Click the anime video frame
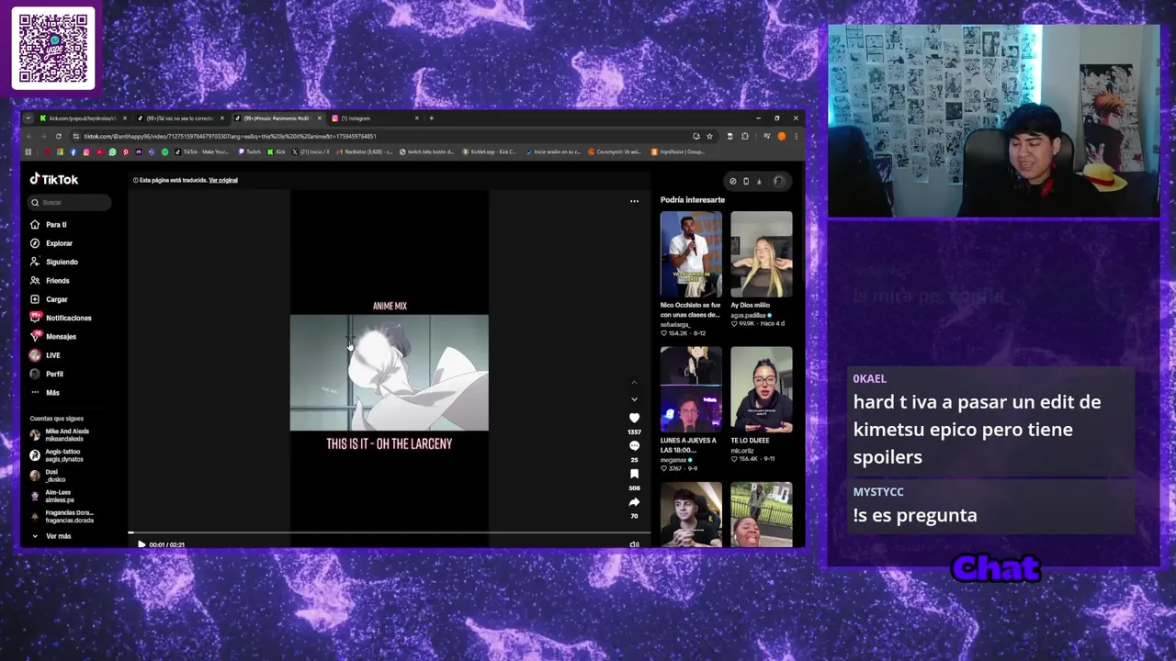 coord(390,373)
